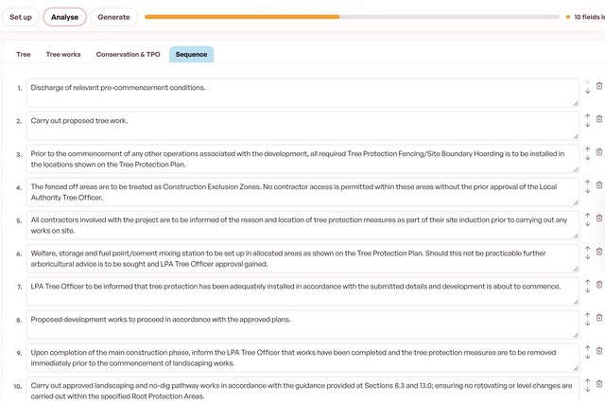Screen dimensions: 605x403
Task: Delete step 2 'Carry out proposed tree work'
Action: [x=598, y=119]
